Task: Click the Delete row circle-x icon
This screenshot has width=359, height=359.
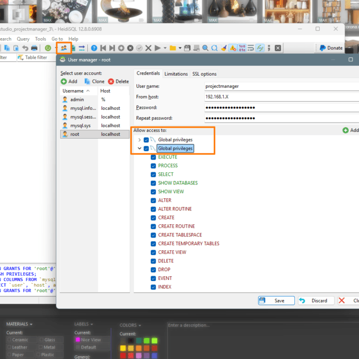Action: (x=130, y=48)
